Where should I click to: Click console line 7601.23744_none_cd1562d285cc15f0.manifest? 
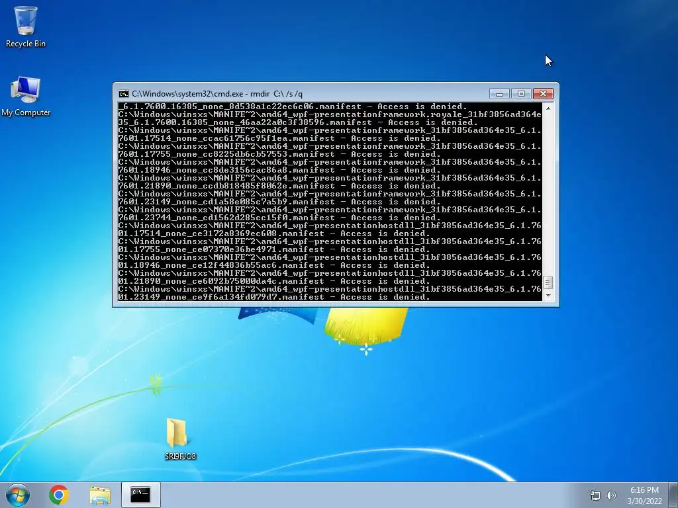tap(279, 218)
